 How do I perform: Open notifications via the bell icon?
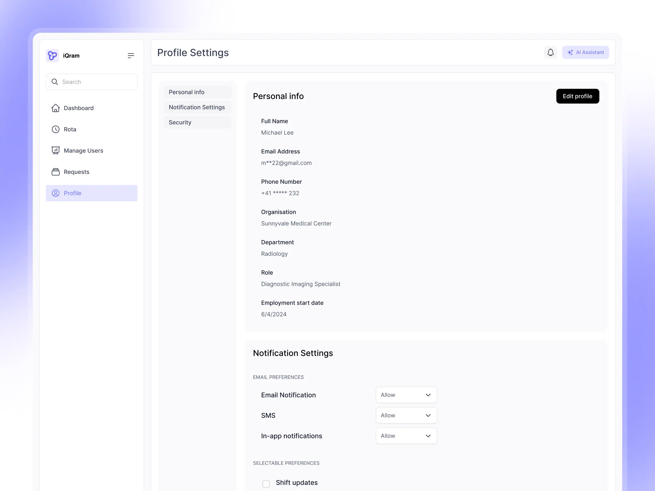[550, 52]
